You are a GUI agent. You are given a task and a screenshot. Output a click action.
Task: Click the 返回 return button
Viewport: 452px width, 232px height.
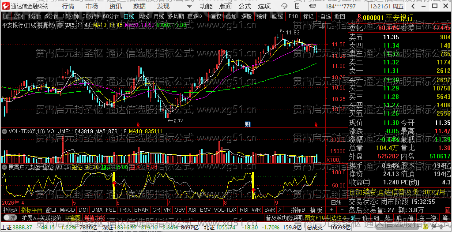[340, 17]
